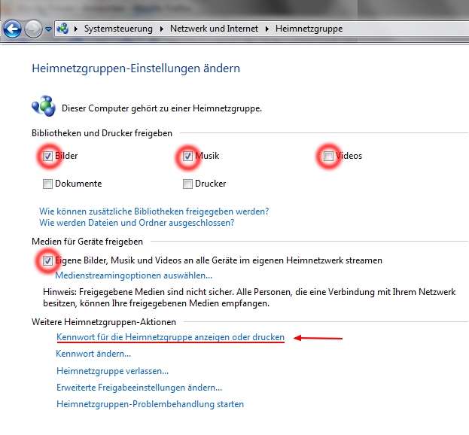Toggle media streaming to all devices checkbox
The width and height of the screenshot is (469, 435).
(x=48, y=260)
